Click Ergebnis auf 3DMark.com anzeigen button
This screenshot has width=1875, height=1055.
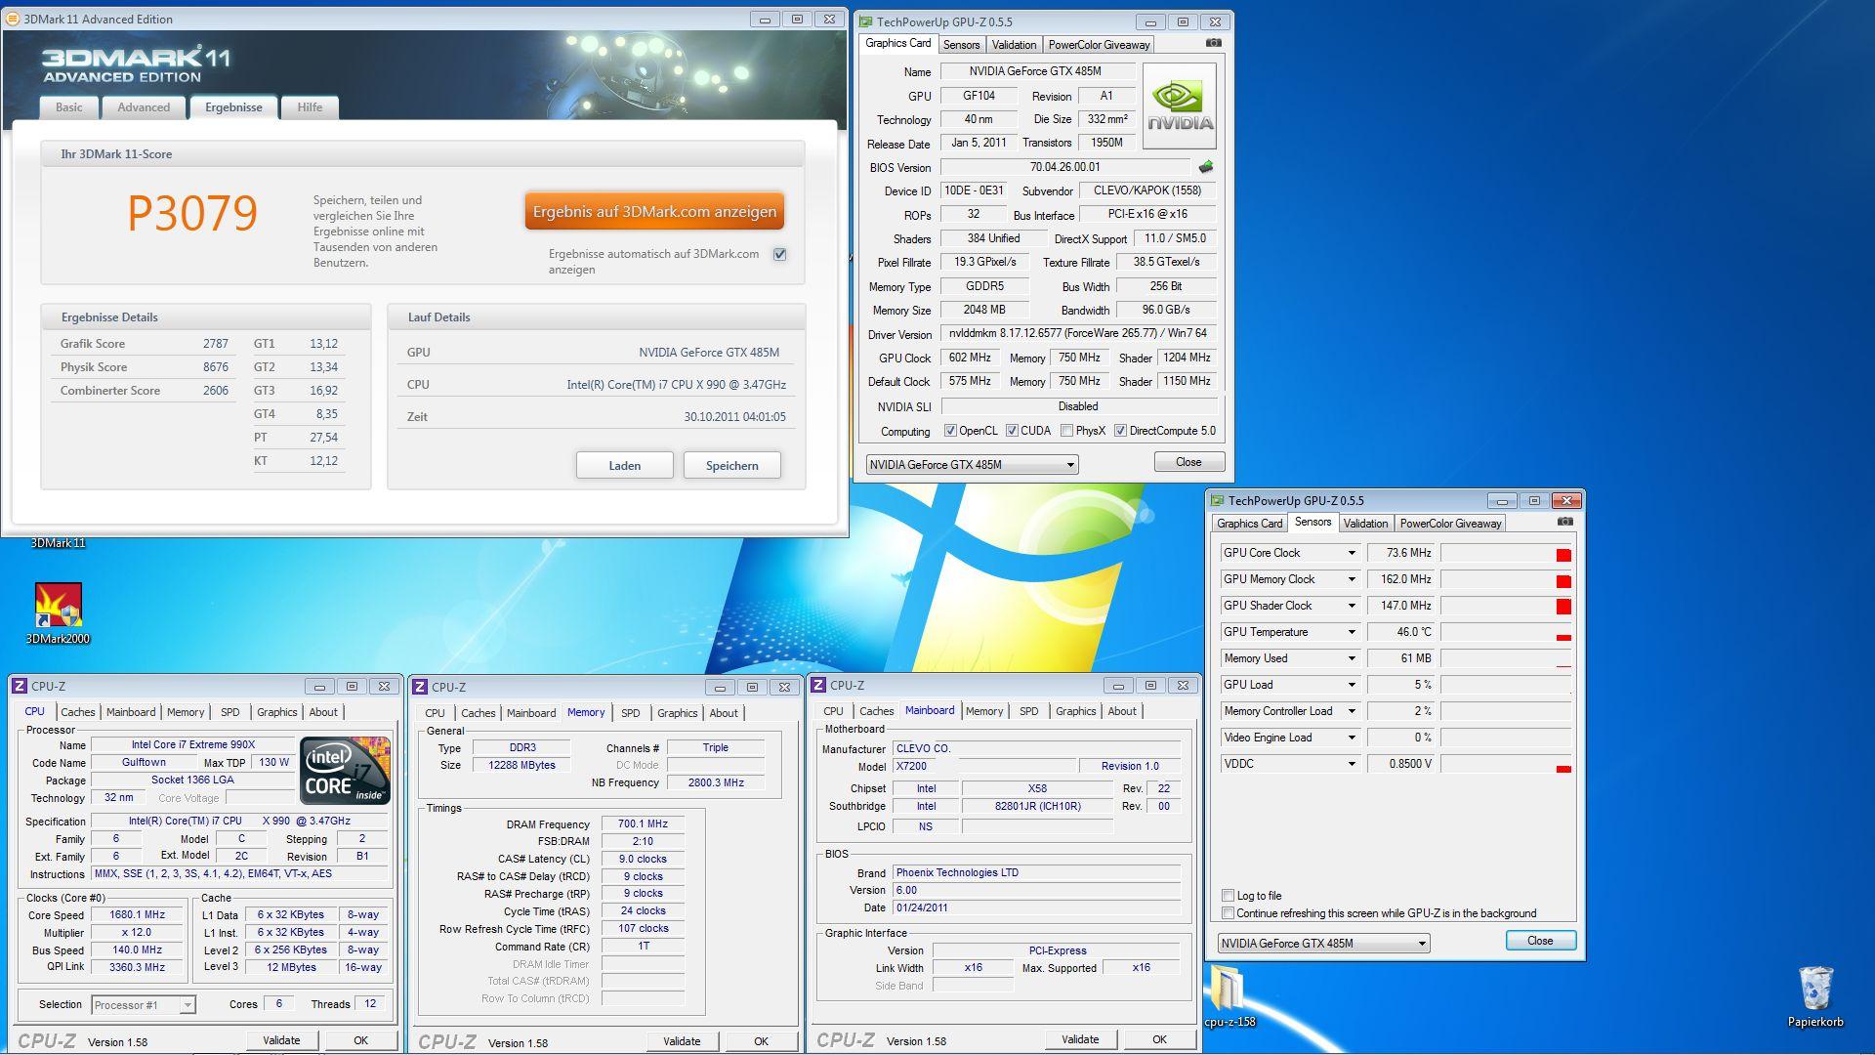click(654, 211)
